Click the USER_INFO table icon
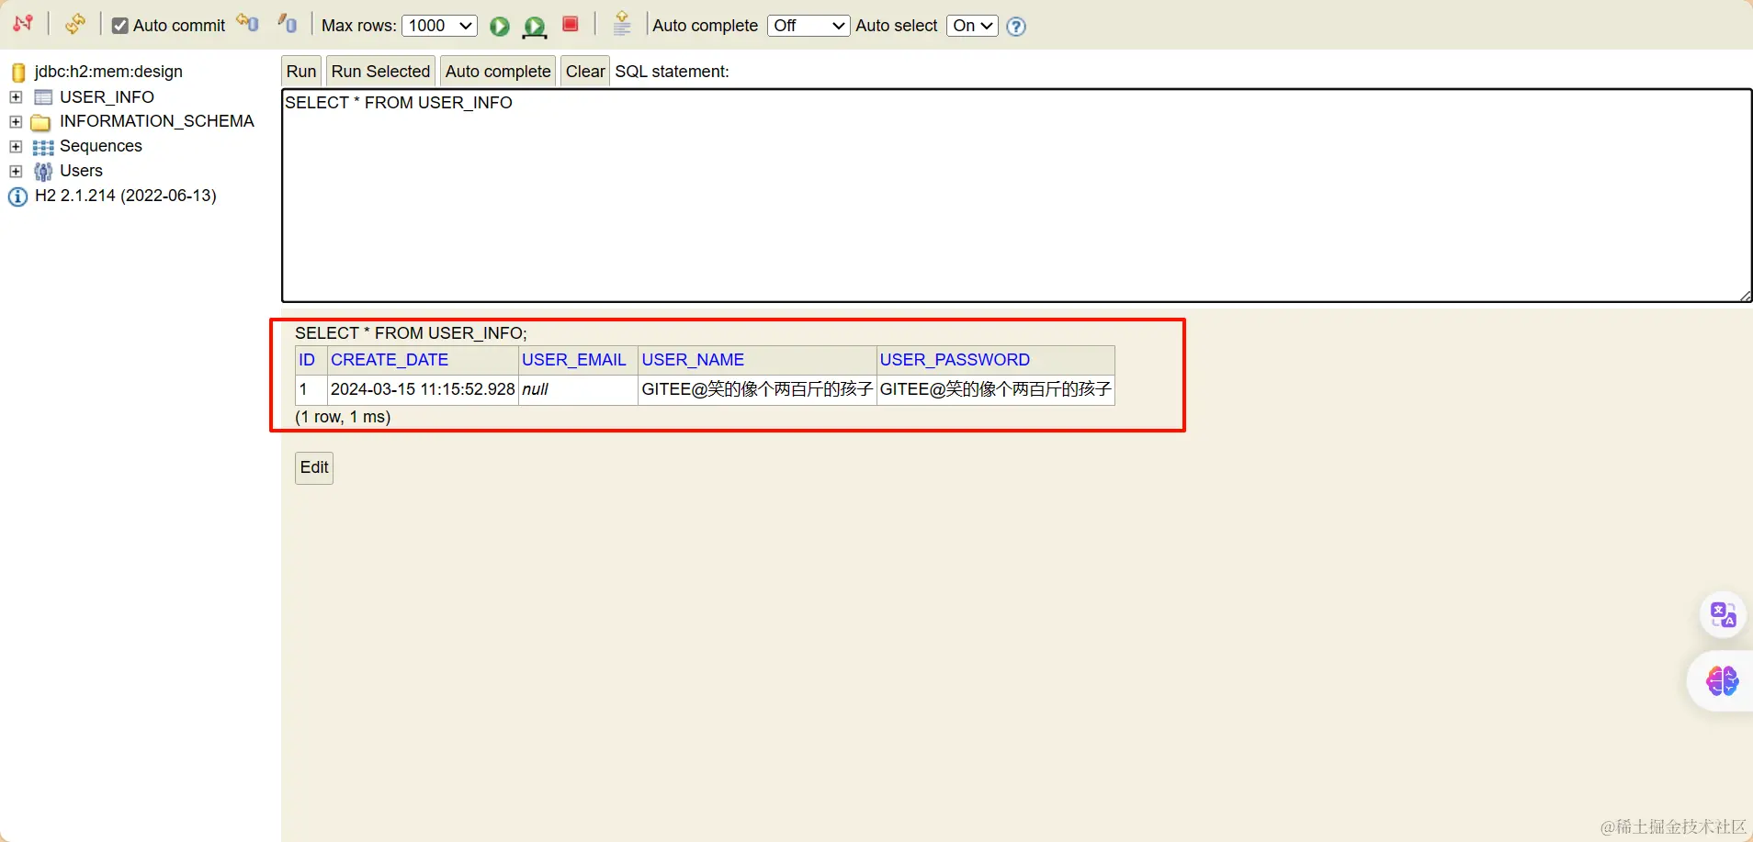 [43, 97]
